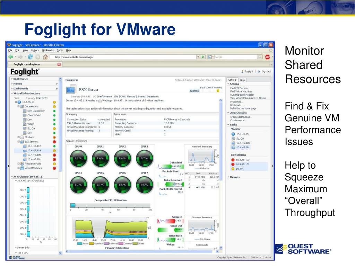The image size is (355, 266).
Task: Click red alarm icon next to ESX Servers
Action: (54, 142)
